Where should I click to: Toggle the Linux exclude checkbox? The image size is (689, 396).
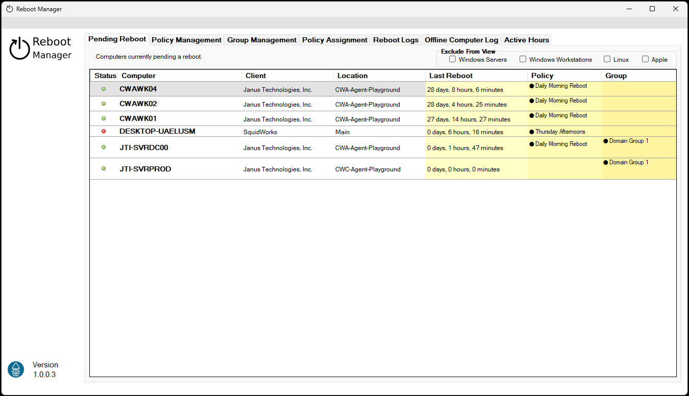[x=607, y=59]
